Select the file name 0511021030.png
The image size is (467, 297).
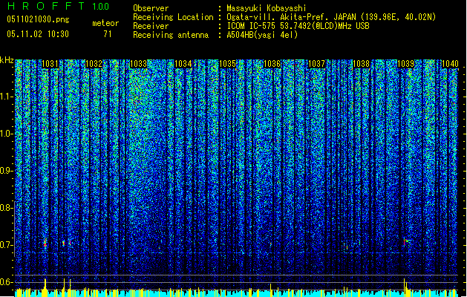pyautogui.click(x=38, y=19)
